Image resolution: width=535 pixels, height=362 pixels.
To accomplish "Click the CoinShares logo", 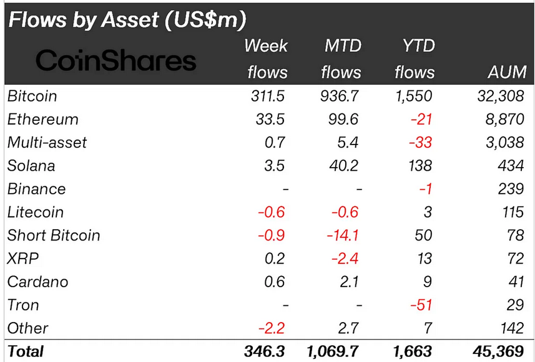I will [115, 60].
